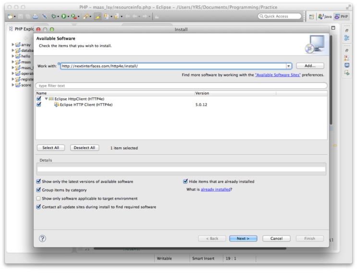Toggle Group items by category checkbox
The width and height of the screenshot is (357, 274).
[38, 190]
